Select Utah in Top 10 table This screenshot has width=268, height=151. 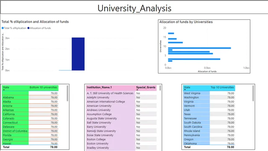(209, 110)
